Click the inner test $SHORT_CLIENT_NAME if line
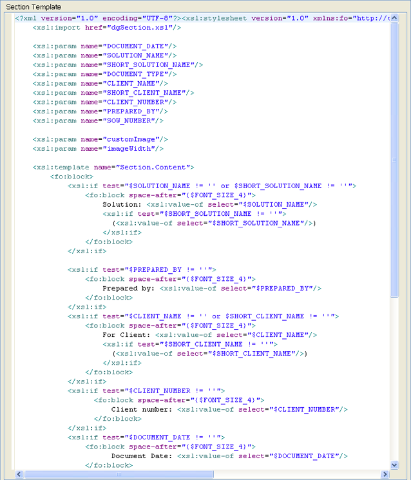This screenshot has width=411, height=480. 190,344
